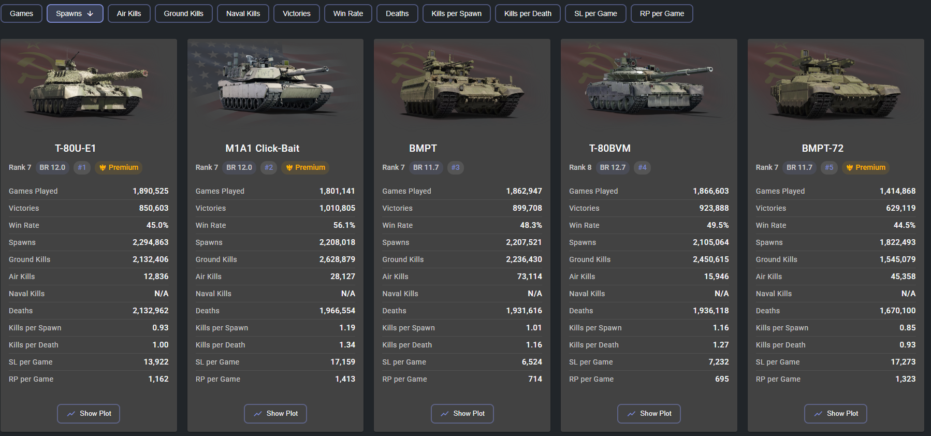This screenshot has height=436, width=931.
Task: Click the Rank 7 label on BMPT
Action: pos(394,168)
